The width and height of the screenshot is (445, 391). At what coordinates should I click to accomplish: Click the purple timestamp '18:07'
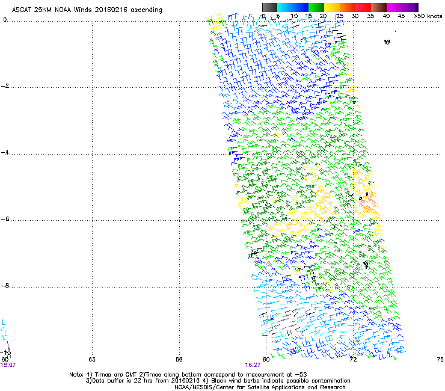(x=8, y=365)
